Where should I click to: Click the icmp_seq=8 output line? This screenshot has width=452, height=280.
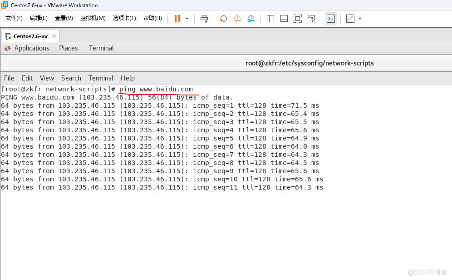(x=160, y=163)
